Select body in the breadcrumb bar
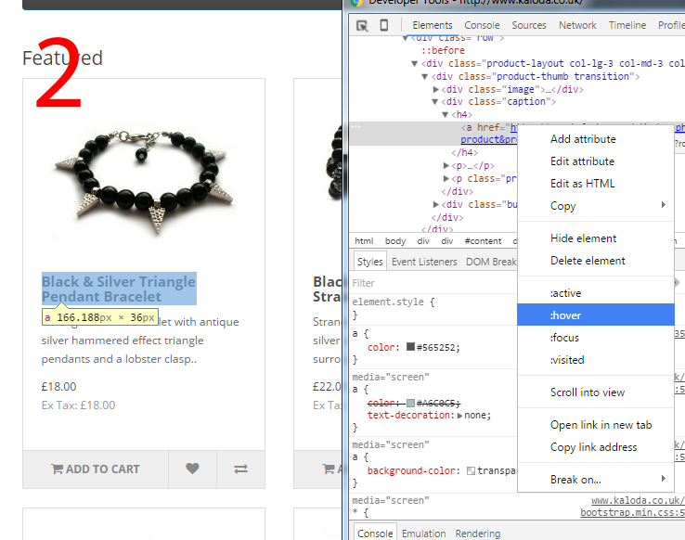 tap(394, 241)
